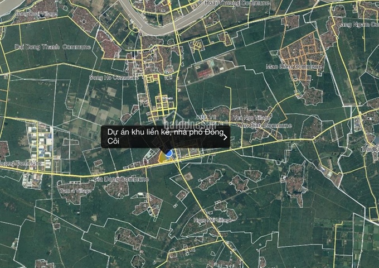Click the Hoai Thuong Commune label
Screen dimensions: 379x268
click(x=237, y=3)
